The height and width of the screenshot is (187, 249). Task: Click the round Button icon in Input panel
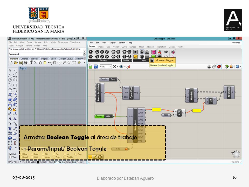(142, 56)
